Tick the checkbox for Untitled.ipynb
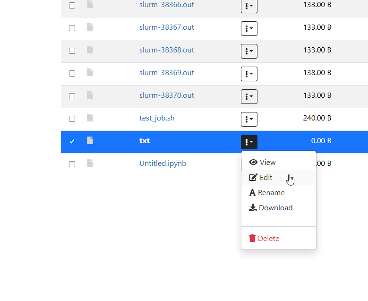This screenshot has width=368, height=301. click(x=72, y=164)
